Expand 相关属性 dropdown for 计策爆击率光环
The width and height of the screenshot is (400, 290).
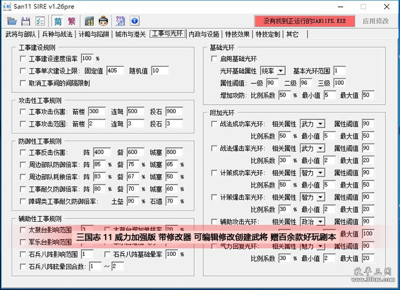(313, 197)
